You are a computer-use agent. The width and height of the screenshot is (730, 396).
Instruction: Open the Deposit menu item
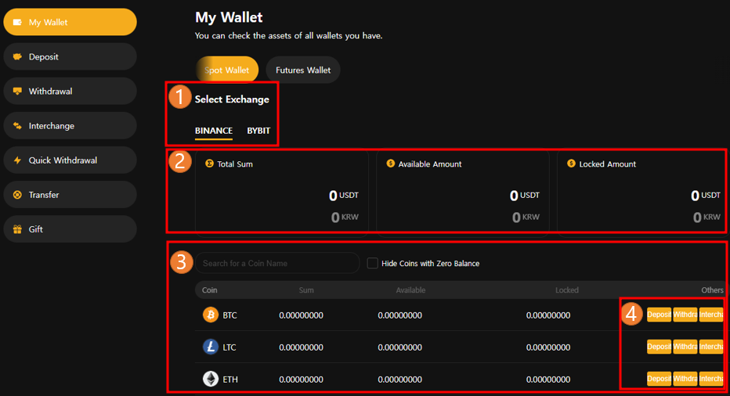coord(70,57)
